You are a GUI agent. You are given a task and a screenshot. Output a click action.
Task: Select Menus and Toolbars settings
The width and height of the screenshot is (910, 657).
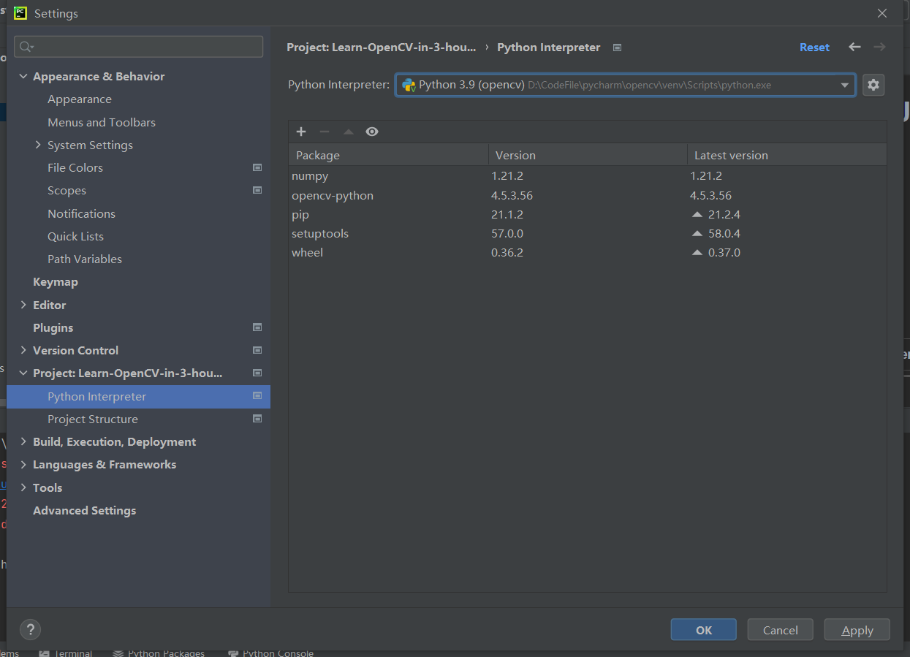[102, 122]
